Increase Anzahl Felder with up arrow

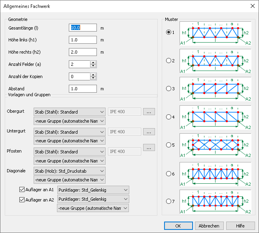(x=93, y=62)
